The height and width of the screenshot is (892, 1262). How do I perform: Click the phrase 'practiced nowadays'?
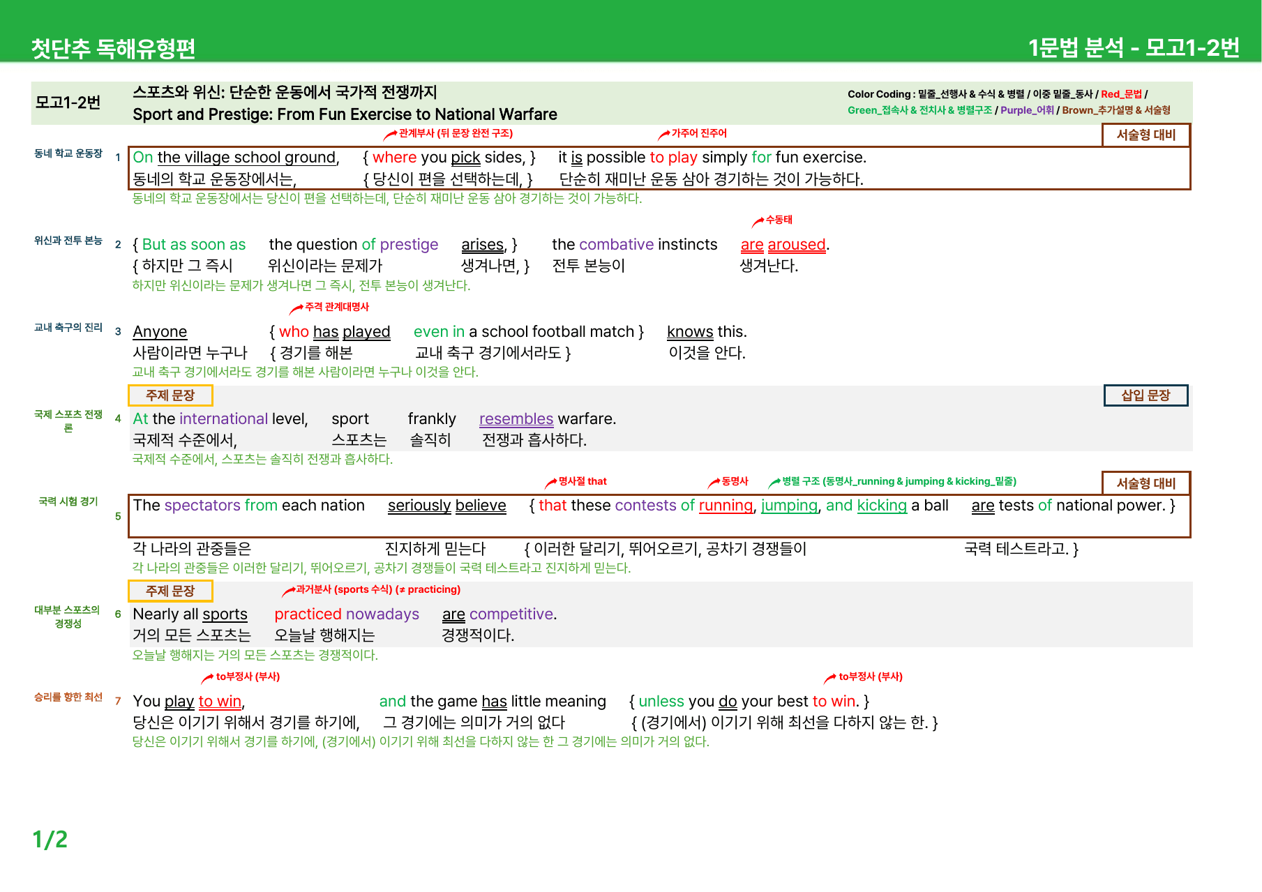click(347, 614)
